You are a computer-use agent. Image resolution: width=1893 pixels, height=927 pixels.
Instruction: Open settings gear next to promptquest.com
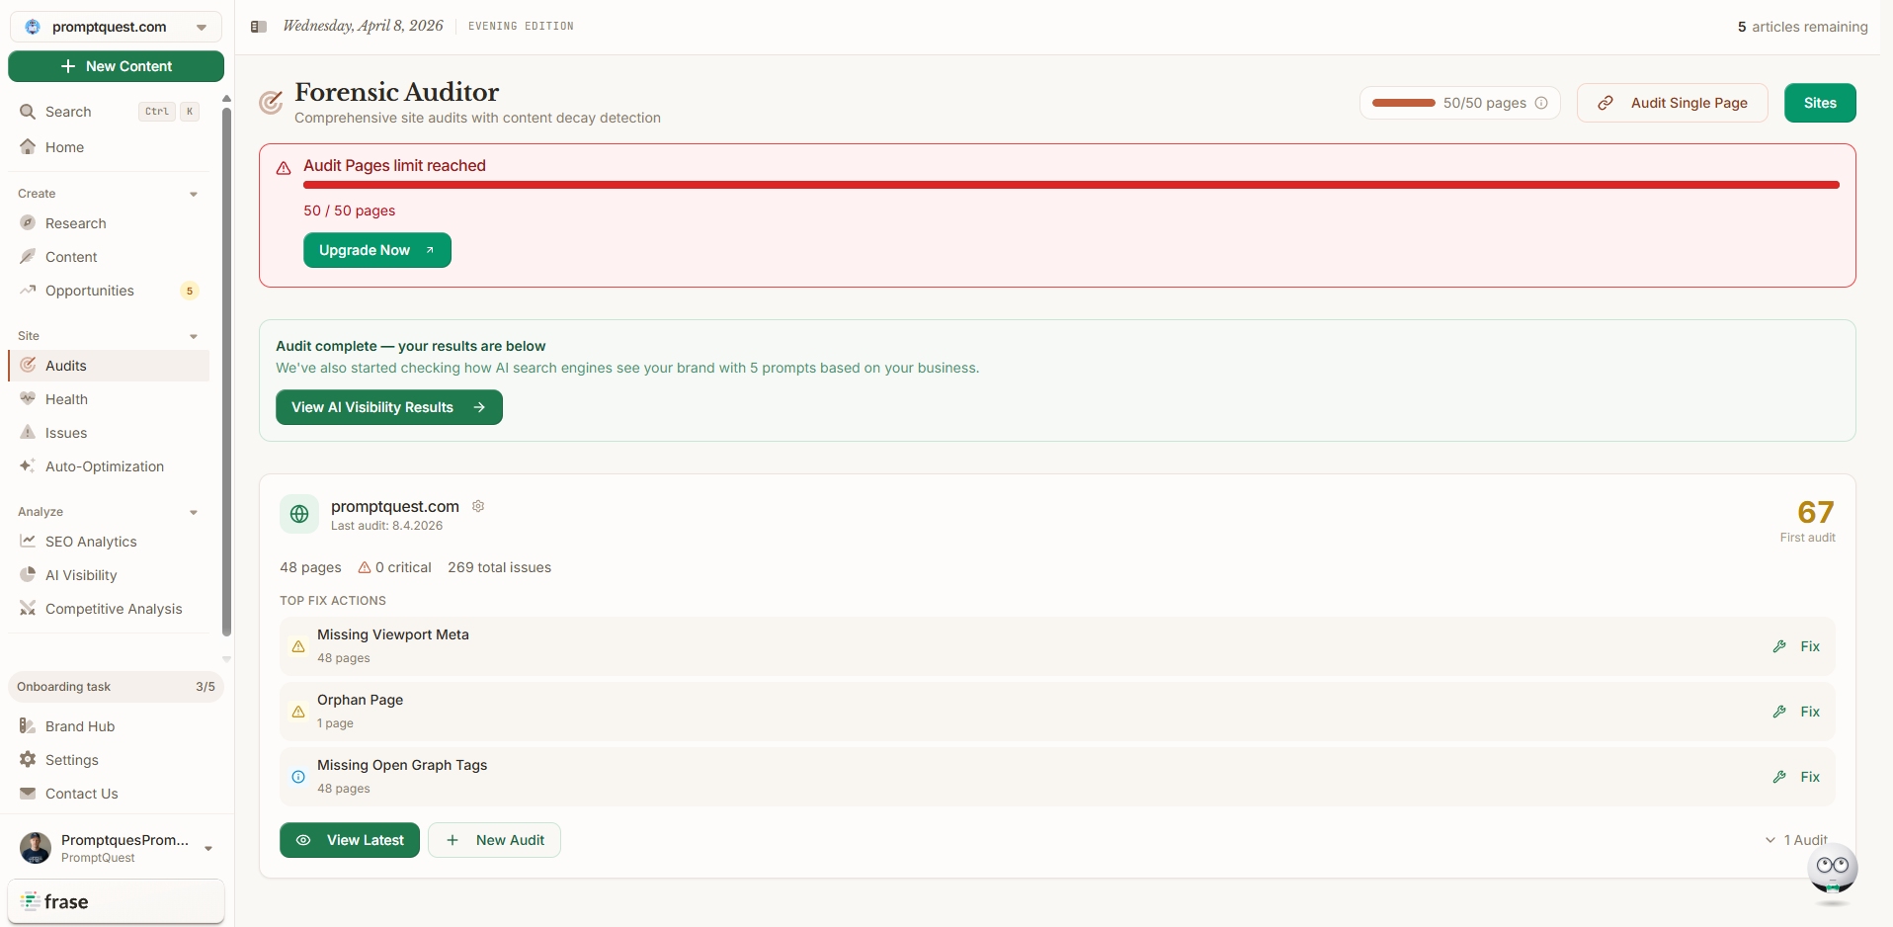point(478,506)
